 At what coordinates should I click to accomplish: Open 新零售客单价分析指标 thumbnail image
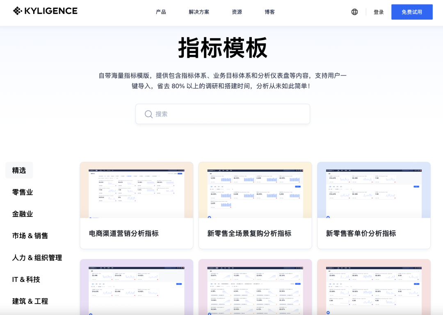tap(374, 190)
